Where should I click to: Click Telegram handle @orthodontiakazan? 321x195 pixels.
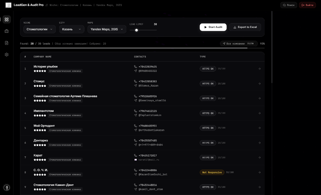151,130
